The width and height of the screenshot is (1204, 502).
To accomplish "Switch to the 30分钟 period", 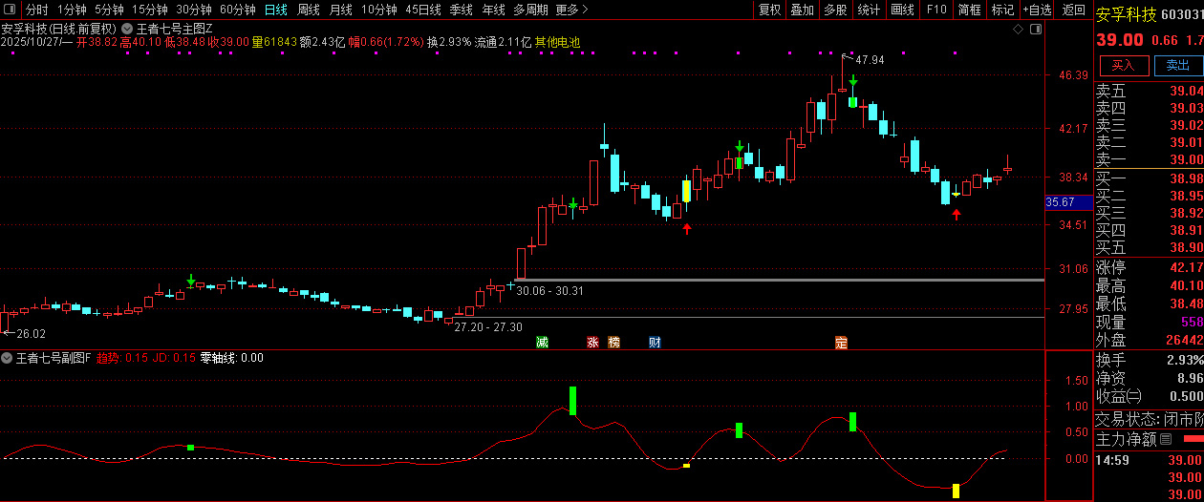I will click(x=194, y=10).
